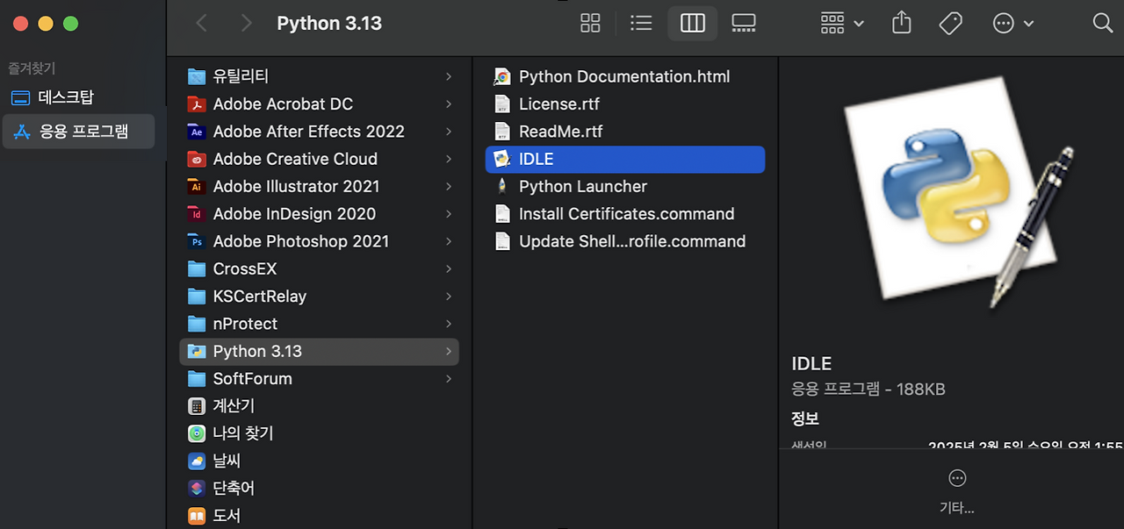This screenshot has width=1124, height=529.
Task: Select 응용 프로그램 in the sidebar
Action: click(83, 132)
